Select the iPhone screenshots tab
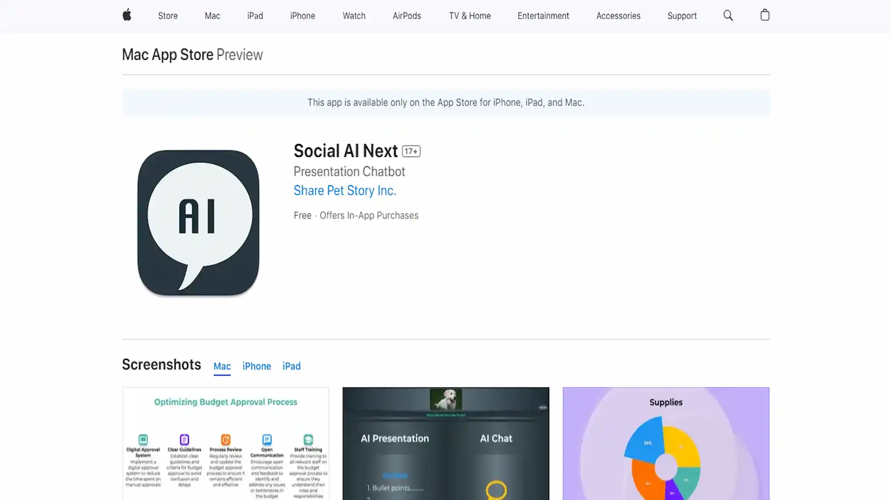 tap(256, 366)
